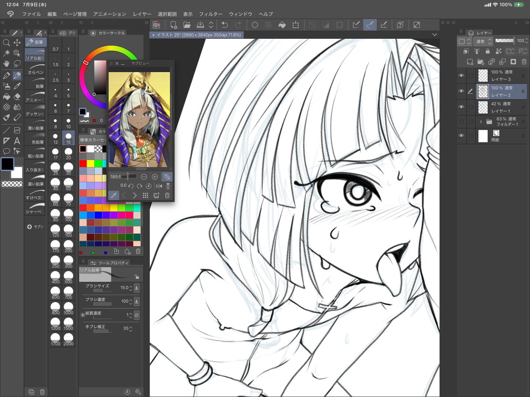Select the さらペン sub tool

[x=35, y=70]
